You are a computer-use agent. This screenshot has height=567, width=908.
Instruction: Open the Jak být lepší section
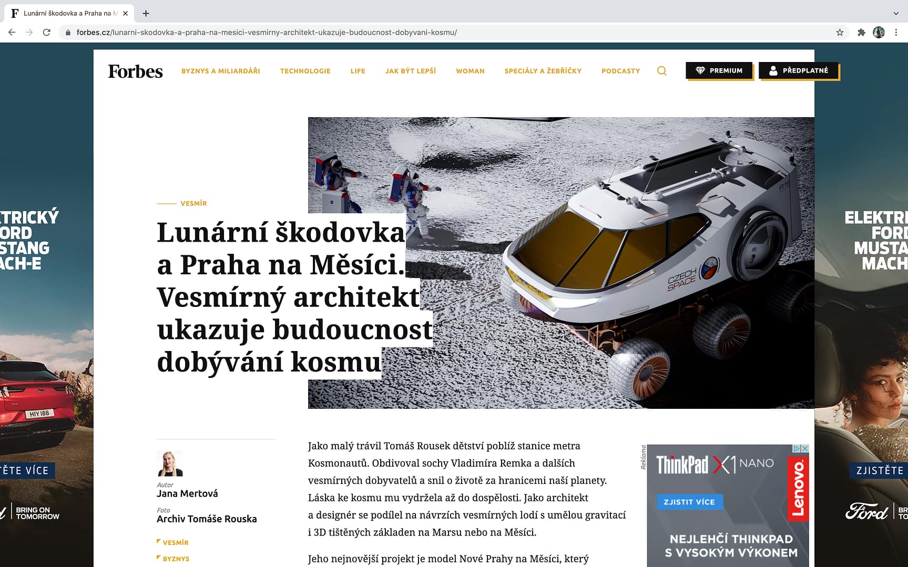click(410, 71)
